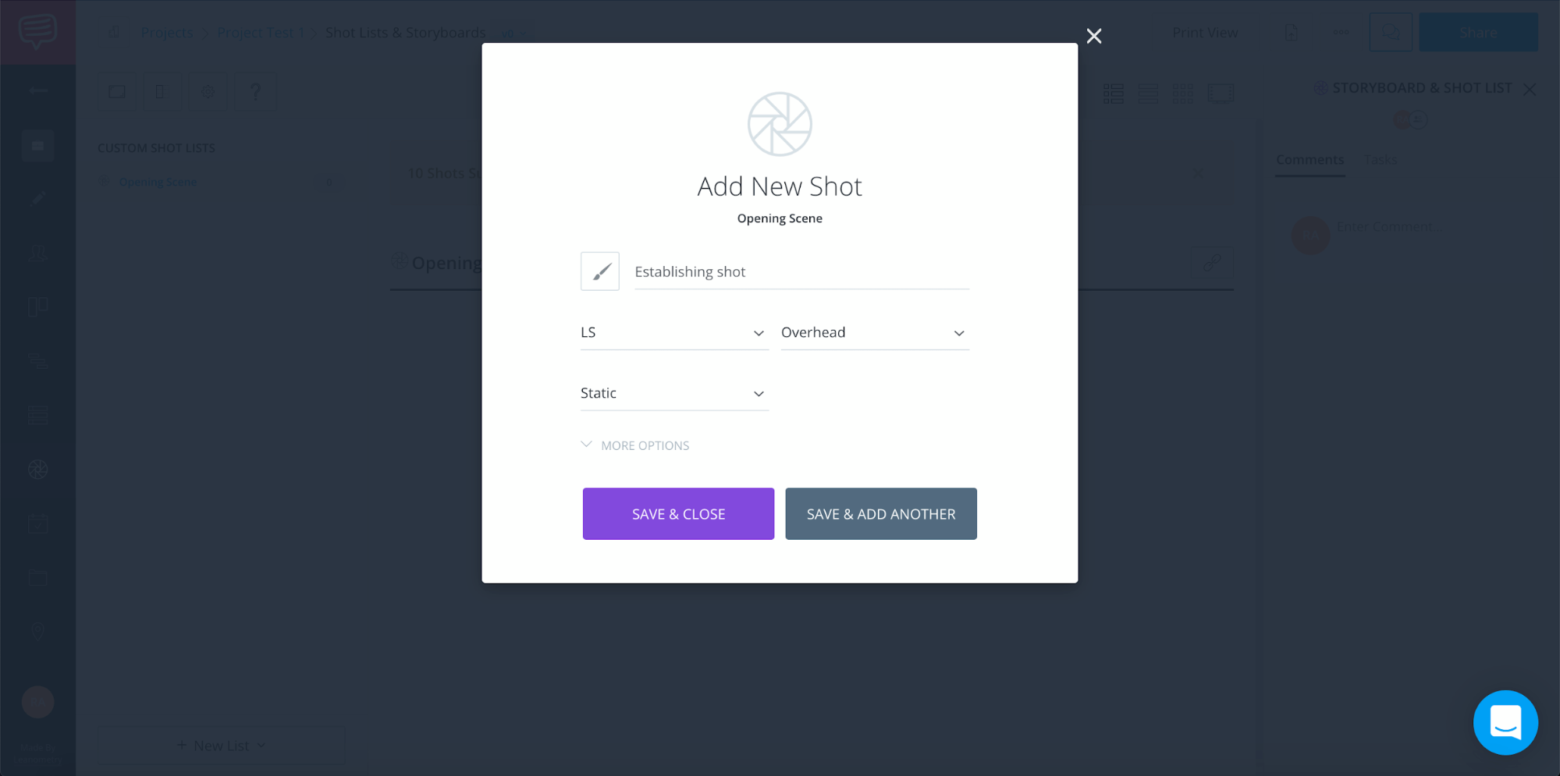Viewport: 1560px width, 776px height.
Task: Click the settings gear icon in toolbar
Action: coord(208,92)
